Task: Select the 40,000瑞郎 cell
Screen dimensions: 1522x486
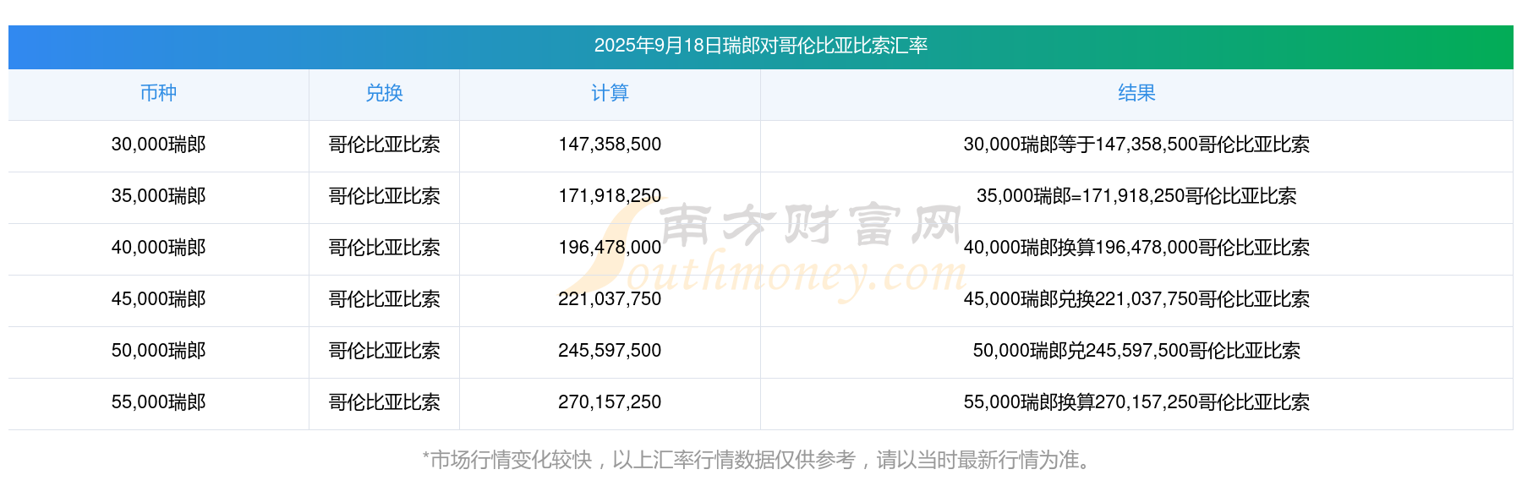Action: 158,248
